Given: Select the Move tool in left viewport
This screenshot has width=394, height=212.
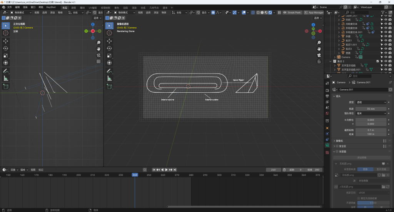Looking at the screenshot, I should (x=6, y=41).
